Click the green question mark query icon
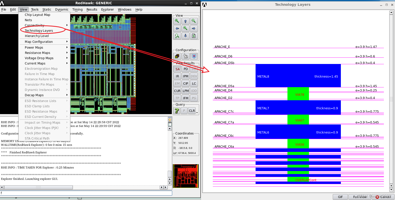The width and height of the screenshot is (395, 200). tap(177, 111)
